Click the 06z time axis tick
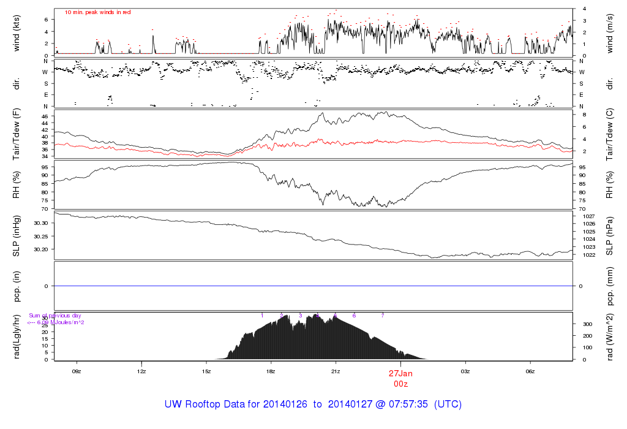627x429 pixels. pos(530,371)
